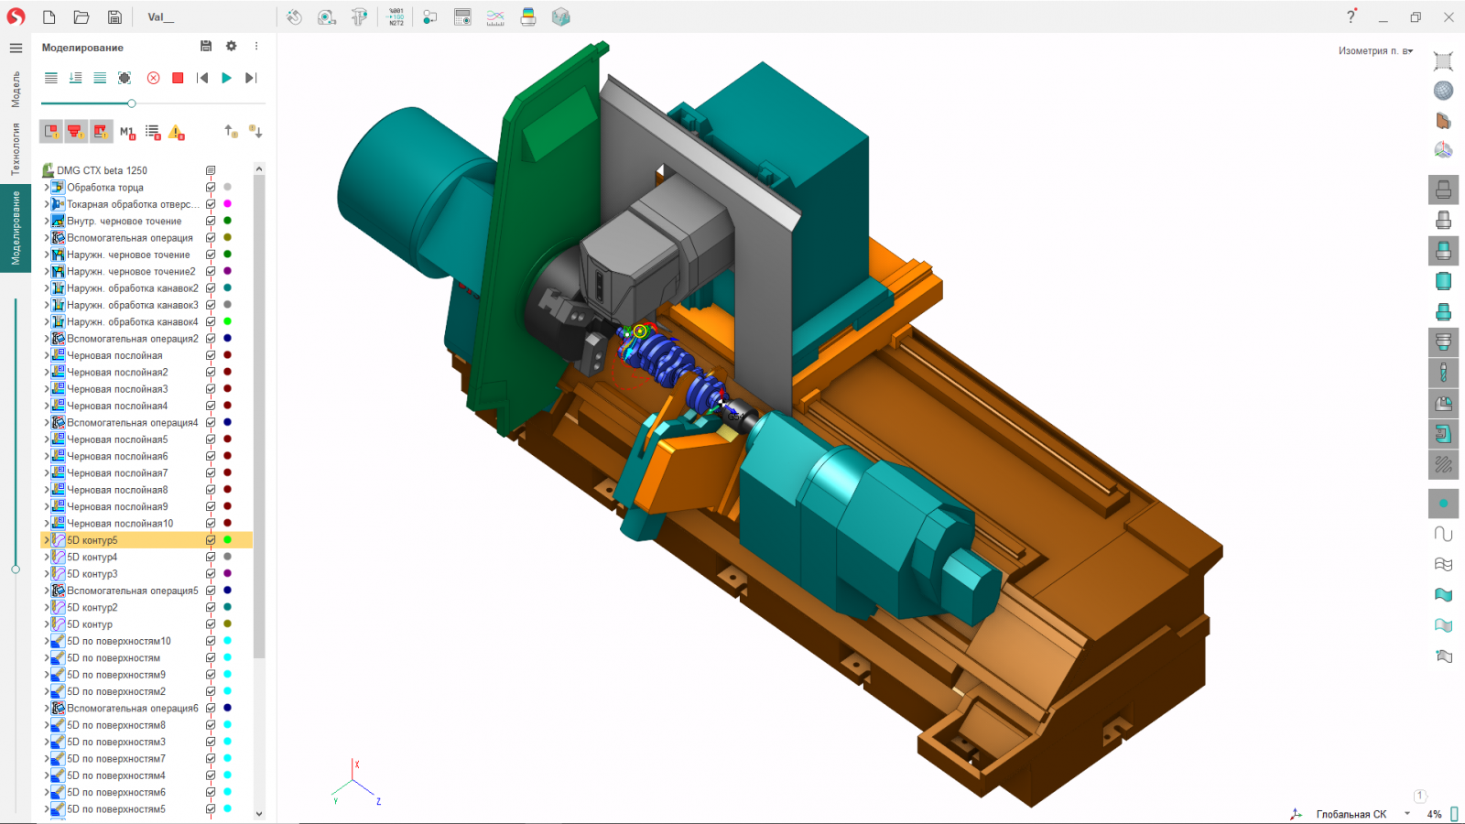This screenshot has width=1465, height=824.
Task: Expand the Внутр. черновое точение operation
Action: point(47,221)
